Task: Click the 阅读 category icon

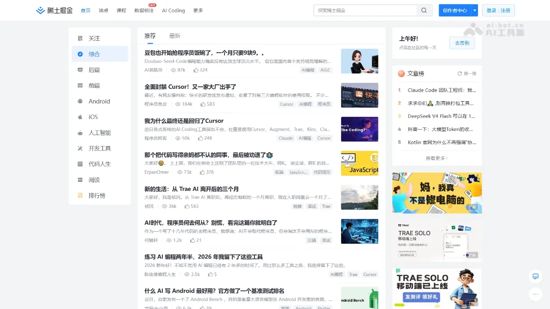Action: coord(80,180)
